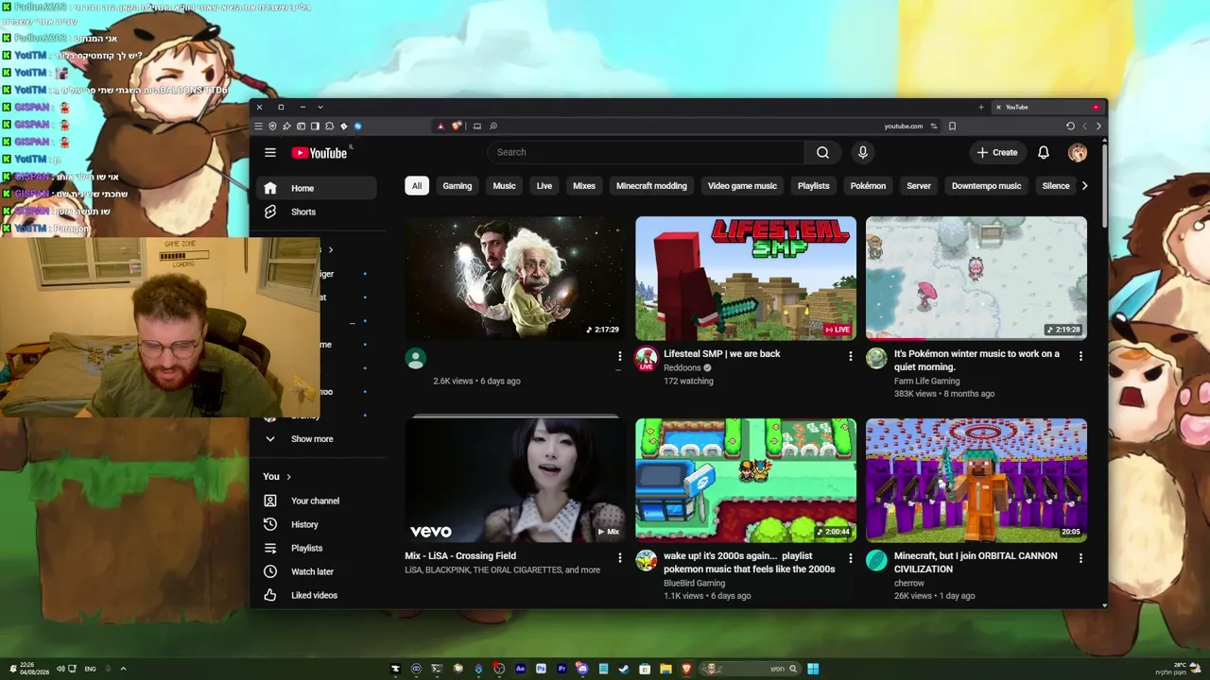Image resolution: width=1210 pixels, height=680 pixels.
Task: Reload the YouTube page
Action: (1070, 126)
